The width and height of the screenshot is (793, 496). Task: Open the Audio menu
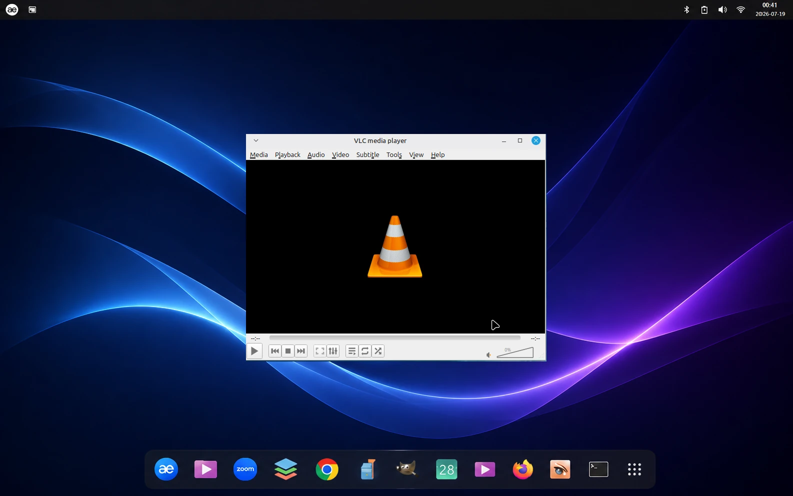coord(316,154)
